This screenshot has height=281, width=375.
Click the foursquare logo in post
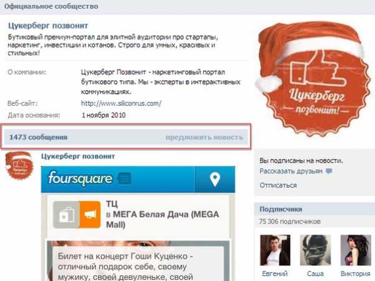(x=80, y=178)
